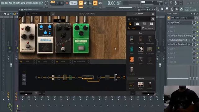Open the TOOLS menu

(x=35, y=3)
